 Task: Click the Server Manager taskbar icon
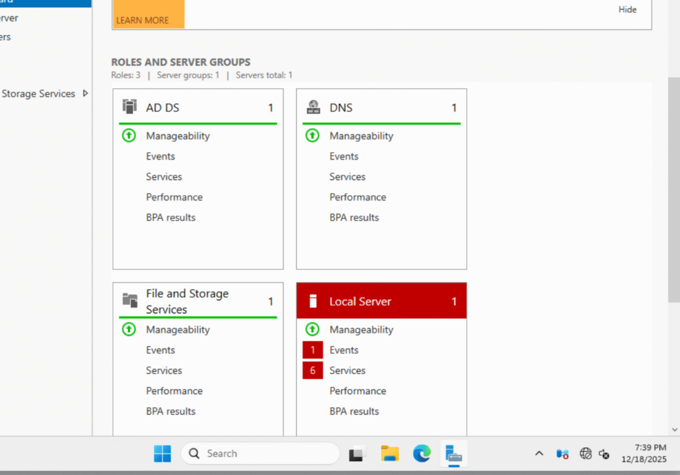point(454,454)
